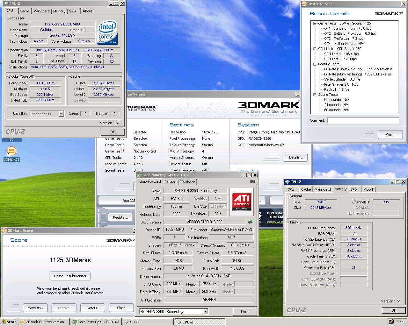Open the 3DMark03 desktop shortcut icon

[11, 151]
